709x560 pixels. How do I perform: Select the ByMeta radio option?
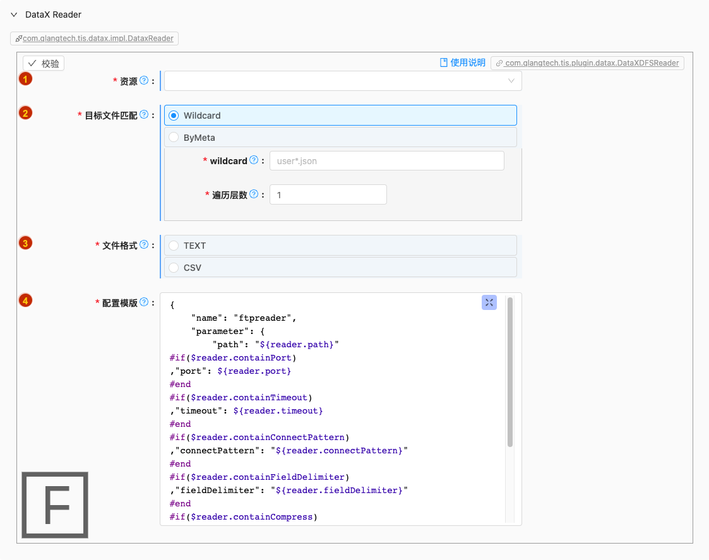click(x=340, y=138)
